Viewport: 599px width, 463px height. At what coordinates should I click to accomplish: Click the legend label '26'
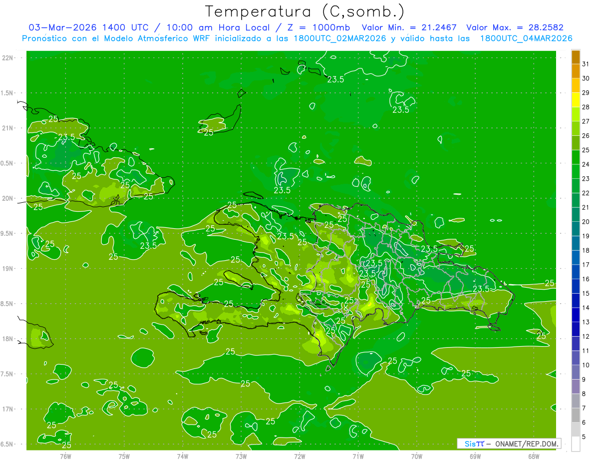586,135
